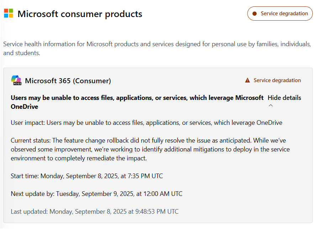Click the Current status paragraph
The width and height of the screenshot is (321, 229).
150,149
